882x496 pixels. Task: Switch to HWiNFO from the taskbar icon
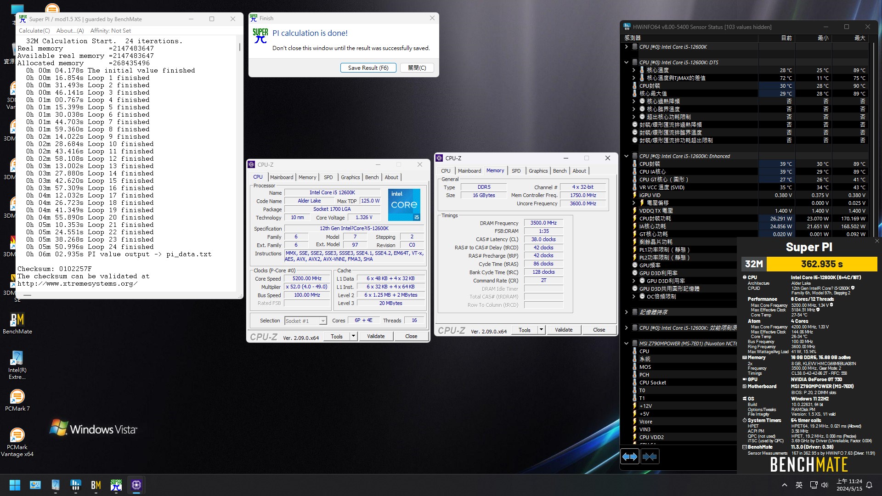point(76,485)
